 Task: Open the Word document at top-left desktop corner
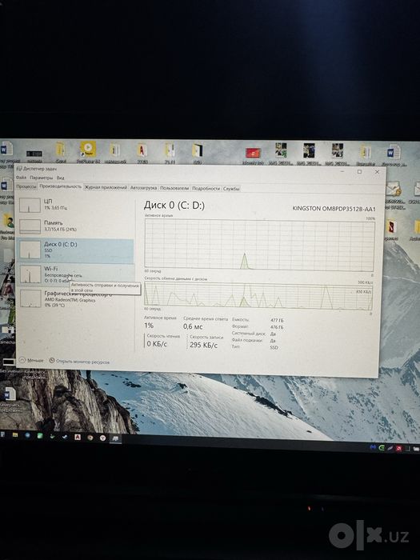tap(6, 149)
